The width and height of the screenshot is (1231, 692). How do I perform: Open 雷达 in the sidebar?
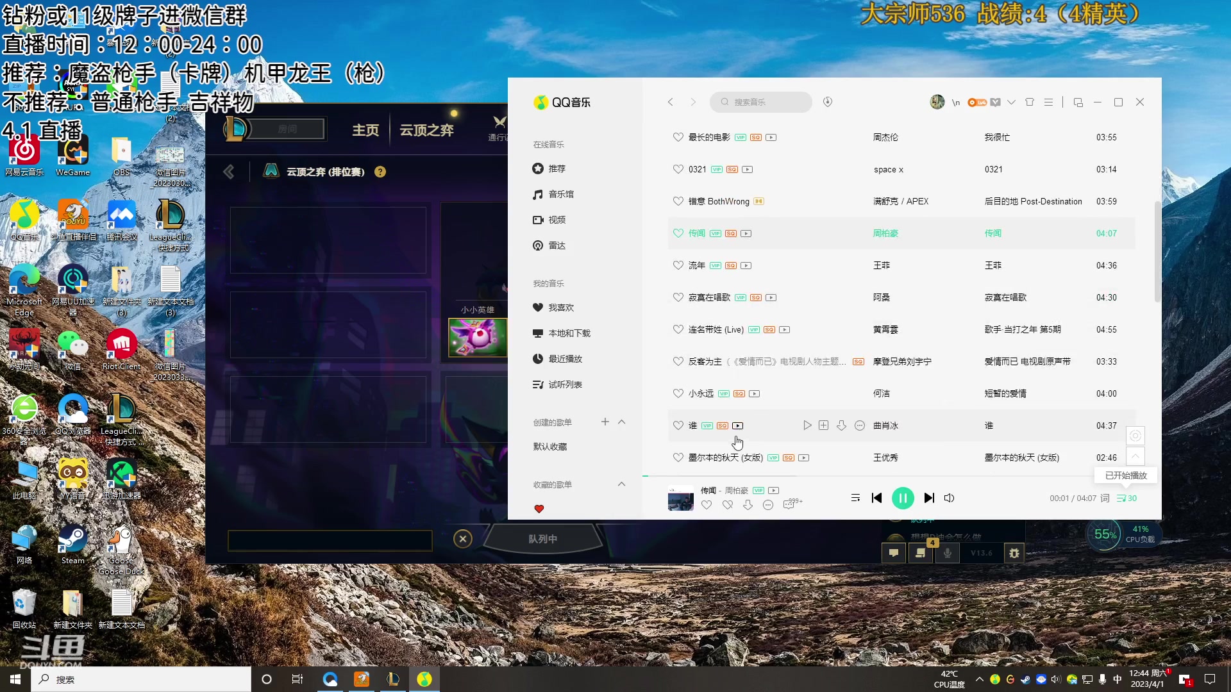coord(549,245)
